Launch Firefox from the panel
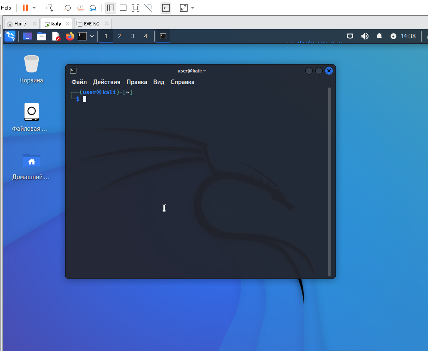 pyautogui.click(x=70, y=36)
